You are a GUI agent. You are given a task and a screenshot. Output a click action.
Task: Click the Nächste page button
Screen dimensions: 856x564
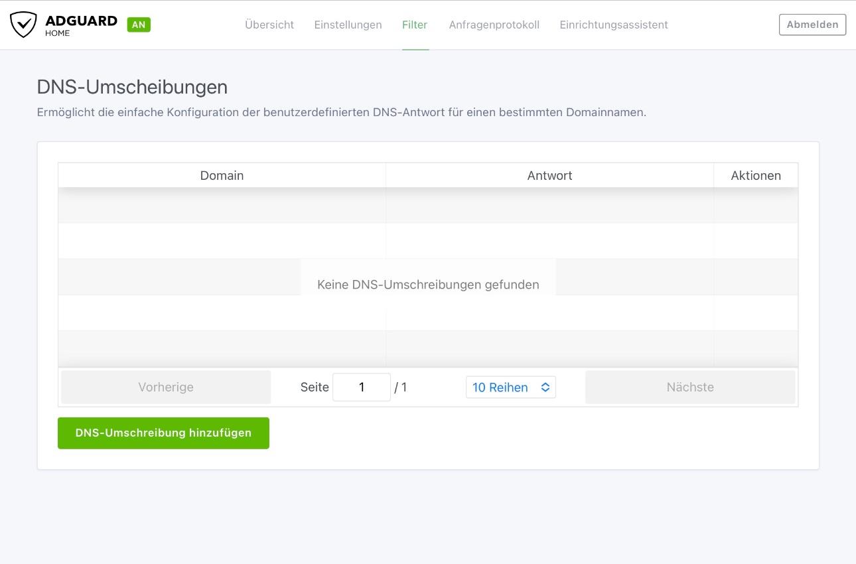690,387
